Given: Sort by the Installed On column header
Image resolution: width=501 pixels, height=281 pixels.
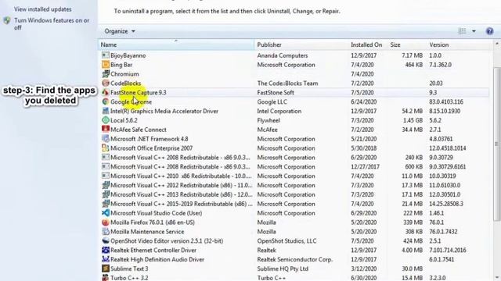Looking at the screenshot, I should [x=368, y=44].
